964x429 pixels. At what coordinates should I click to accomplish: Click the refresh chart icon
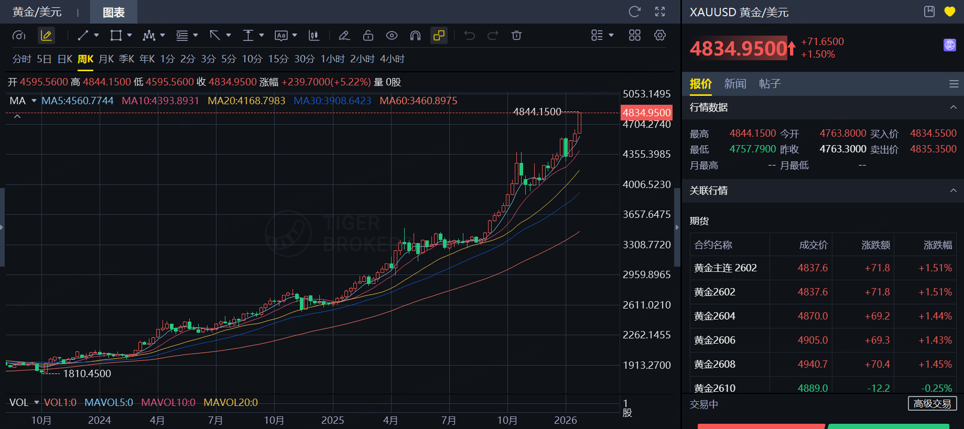coord(634,12)
